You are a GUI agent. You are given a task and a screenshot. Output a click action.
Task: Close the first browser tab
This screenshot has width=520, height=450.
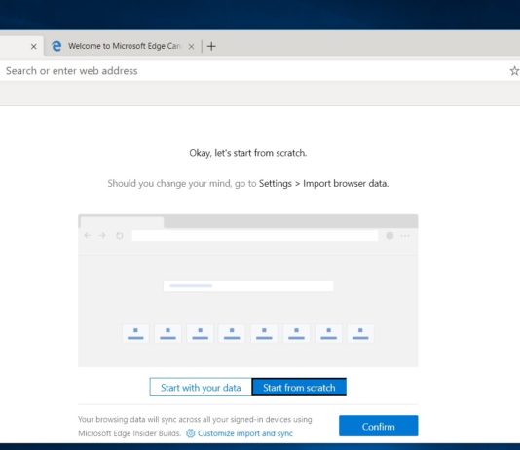pos(34,47)
